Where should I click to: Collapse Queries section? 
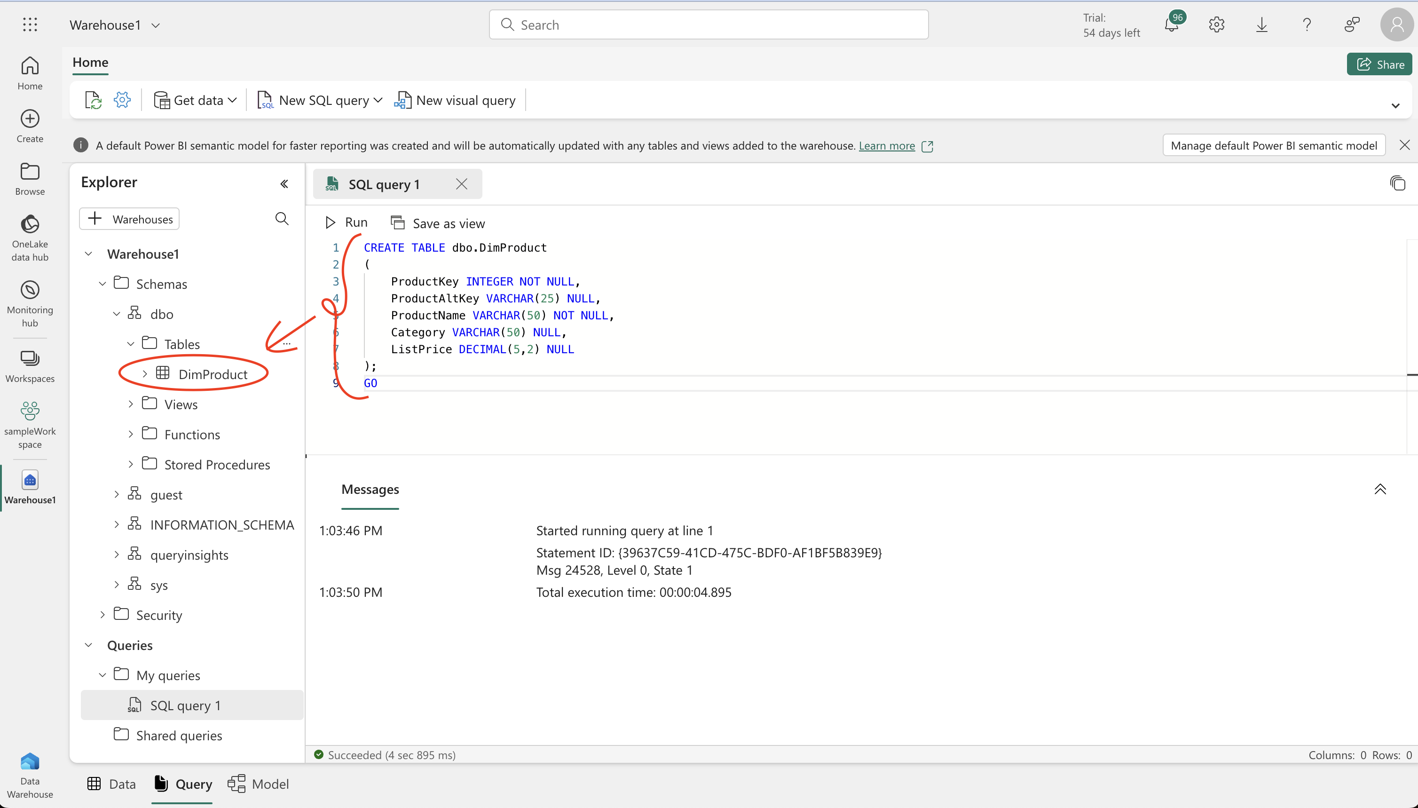click(x=88, y=645)
